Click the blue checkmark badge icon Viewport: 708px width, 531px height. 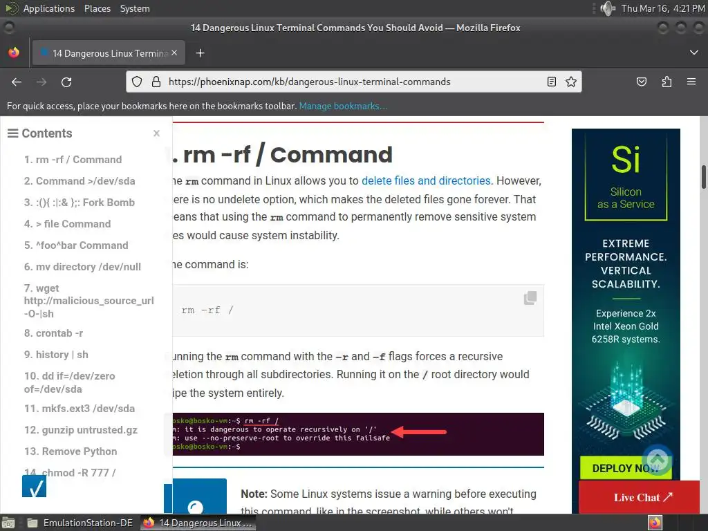(35, 486)
